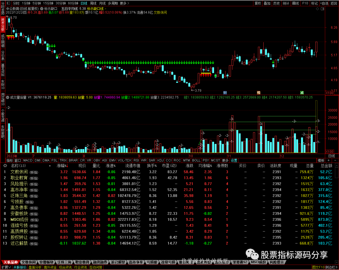339x270 pixels.
Task: Select the 月线 monthly period tab
Action: click(102, 3)
